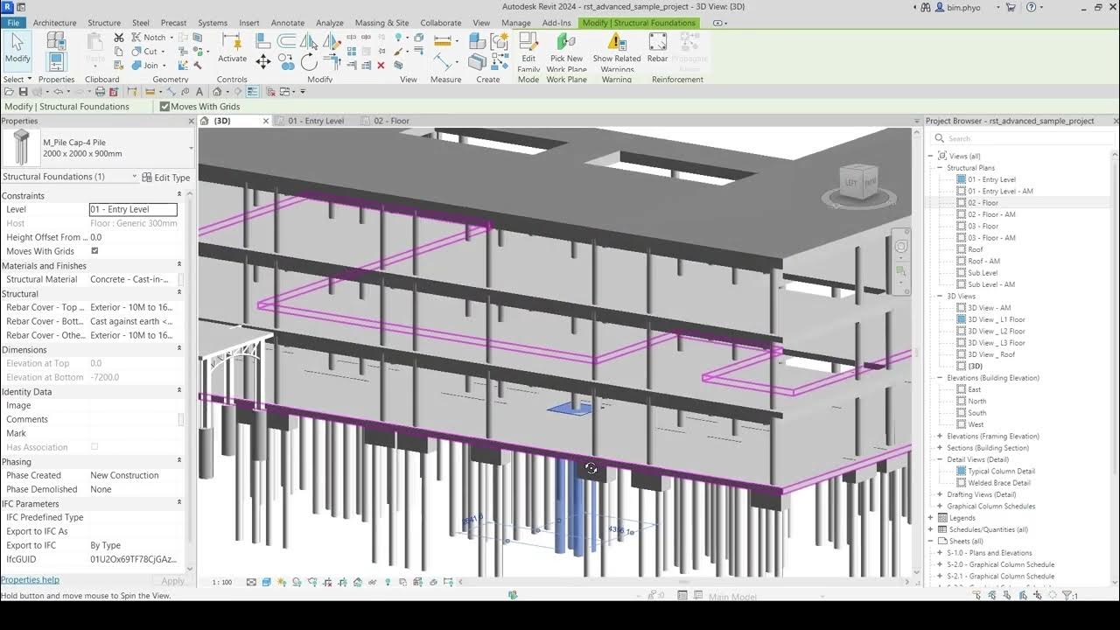This screenshot has width=1120, height=630.
Task: Open the Properties help link
Action: coord(31,580)
